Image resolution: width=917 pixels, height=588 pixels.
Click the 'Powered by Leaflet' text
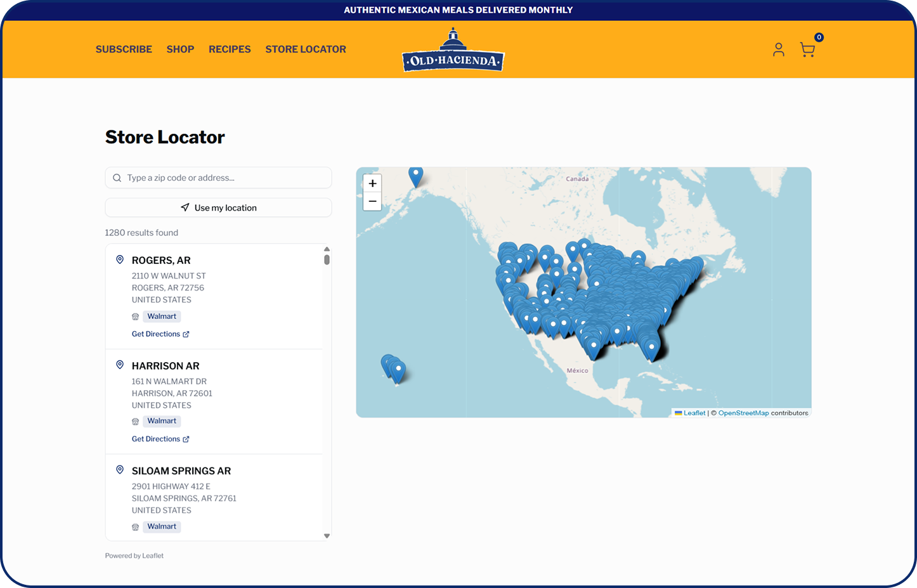coord(134,556)
